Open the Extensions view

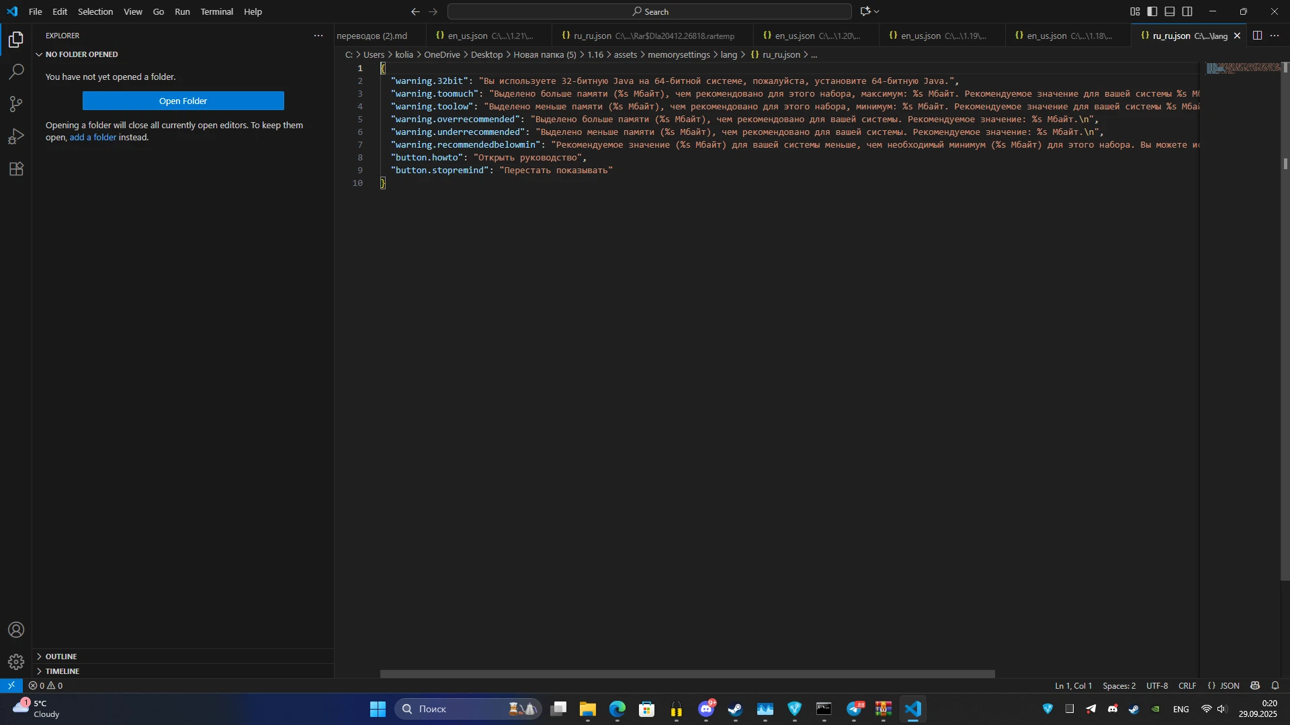click(x=16, y=168)
